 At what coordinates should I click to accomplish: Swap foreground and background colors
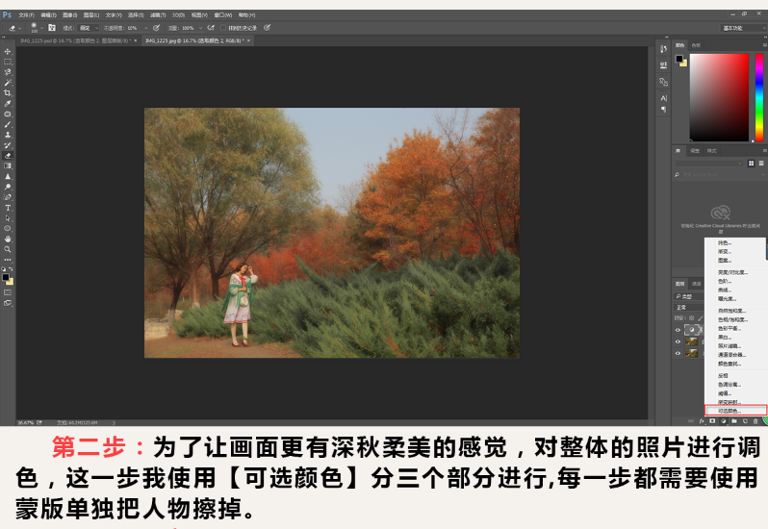(11, 269)
